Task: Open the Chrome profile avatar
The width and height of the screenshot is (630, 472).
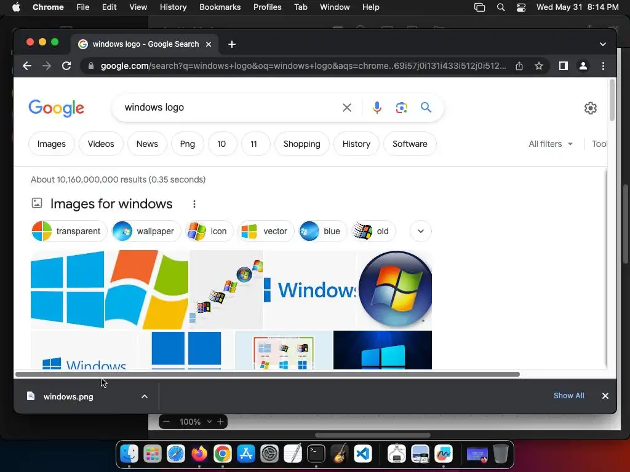Action: click(583, 66)
